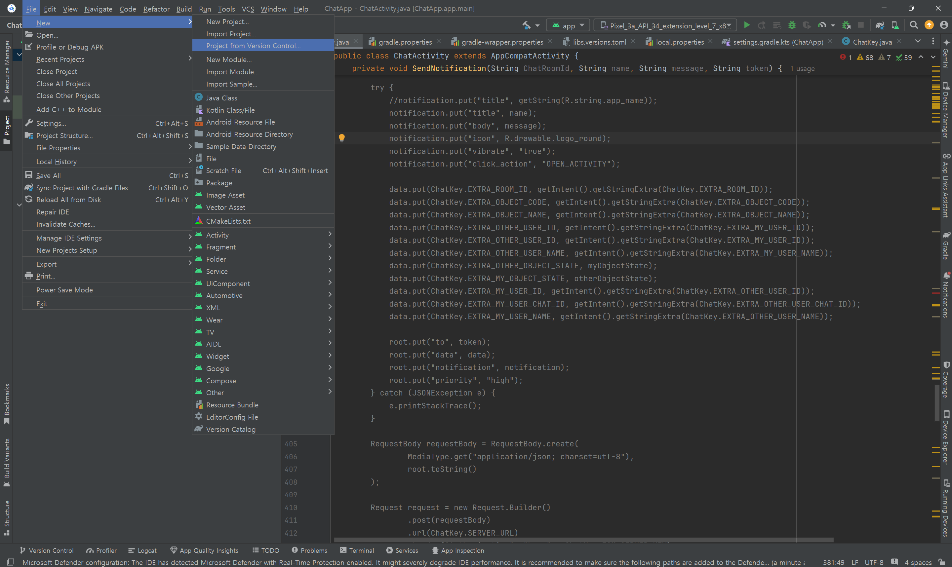This screenshot has height=567, width=952.
Task: Open the app run configuration dropdown
Action: coord(568,25)
